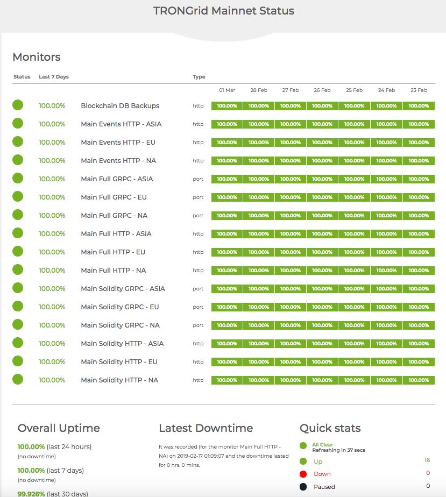Click the status dot for Main Solidity HTTP - ASIA
Viewport: 446px width, 497px height.
click(x=18, y=343)
